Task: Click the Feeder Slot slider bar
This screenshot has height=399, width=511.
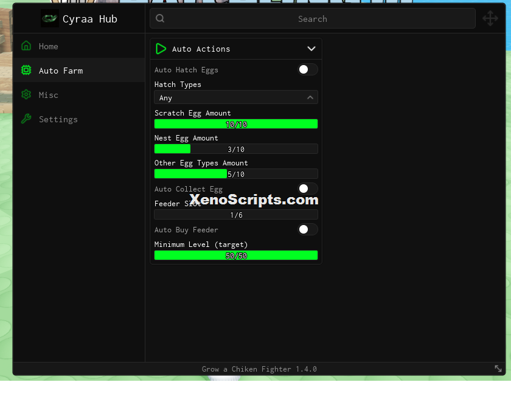Action: [236, 215]
